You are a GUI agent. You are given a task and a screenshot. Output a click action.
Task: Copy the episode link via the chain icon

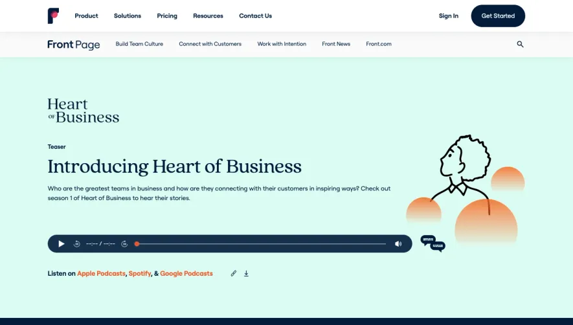[x=234, y=273]
